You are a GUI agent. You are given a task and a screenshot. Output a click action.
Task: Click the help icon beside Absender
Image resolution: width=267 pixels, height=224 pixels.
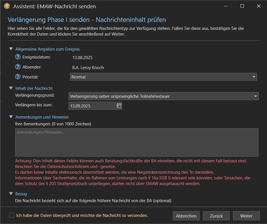point(18,67)
